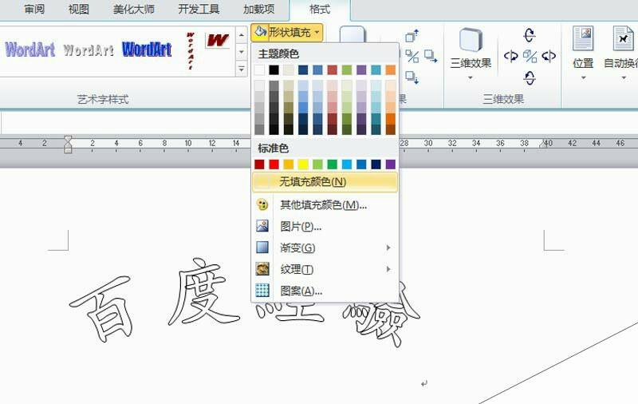Image resolution: width=638 pixels, height=404 pixels.
Task: Nudge the shadow up
Action: [412, 36]
